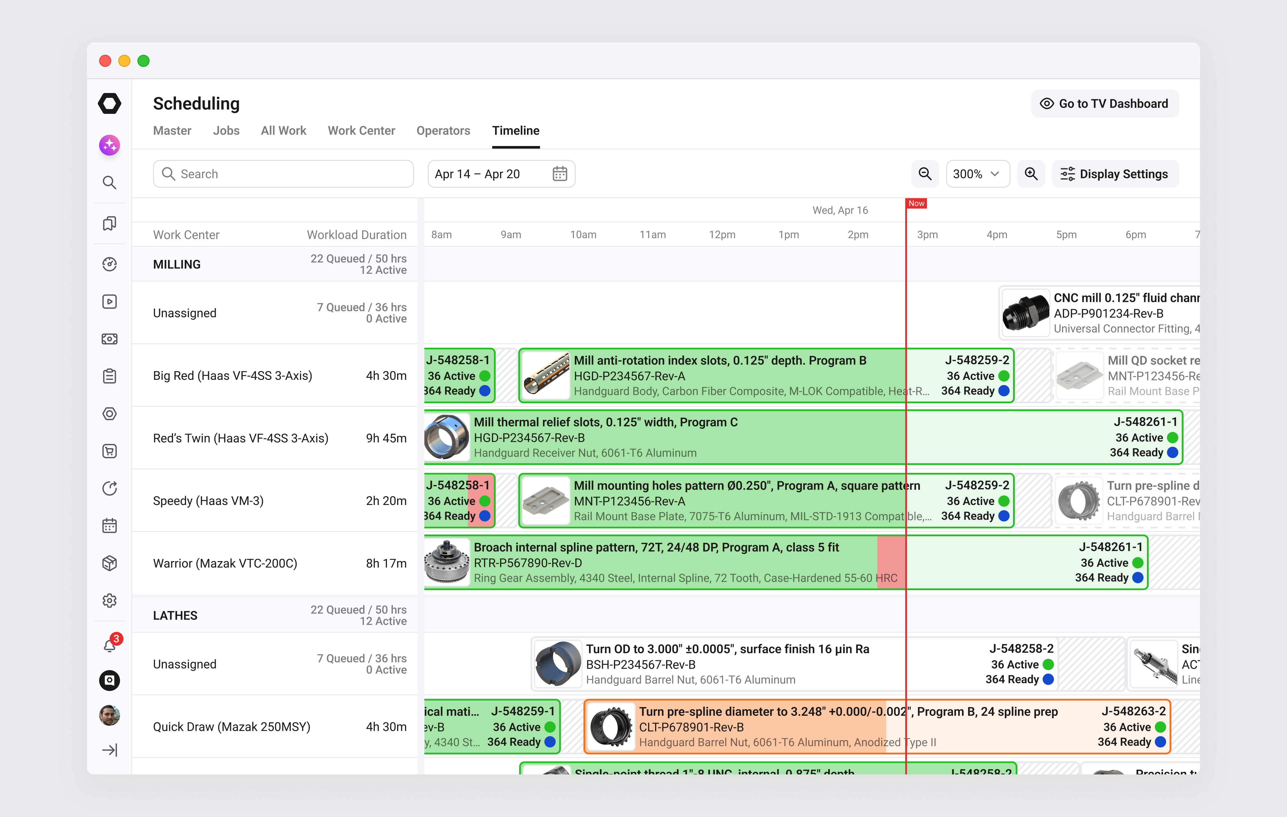
Task: Select the Warrior (Mazak VTC-200C) row
Action: click(x=275, y=563)
